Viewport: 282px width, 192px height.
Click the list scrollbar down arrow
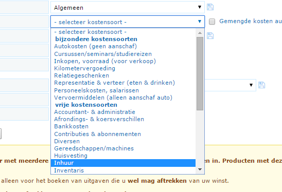point(200,169)
